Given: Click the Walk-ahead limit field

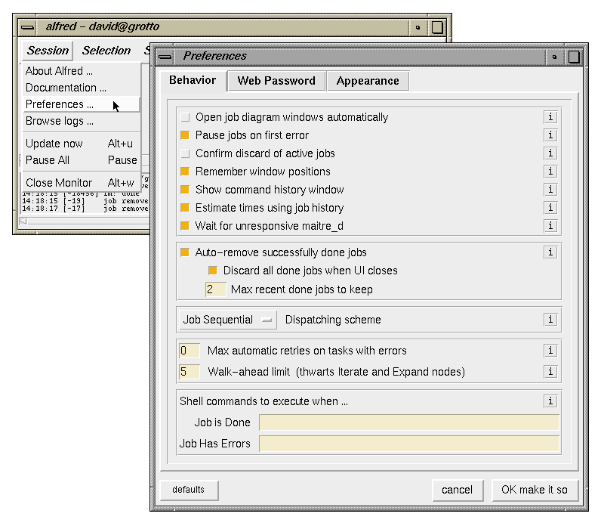Looking at the screenshot, I should coord(190,372).
